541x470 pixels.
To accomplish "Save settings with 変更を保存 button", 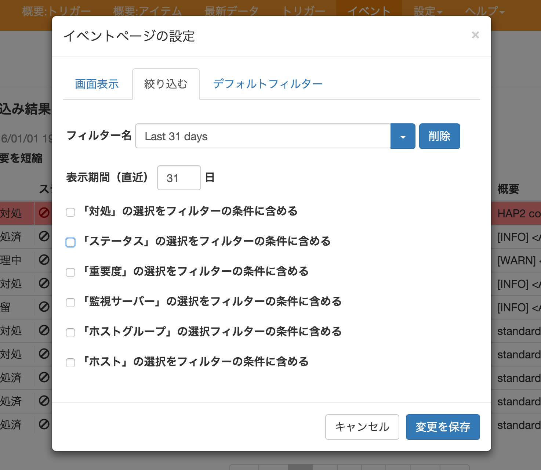I will click(443, 427).
